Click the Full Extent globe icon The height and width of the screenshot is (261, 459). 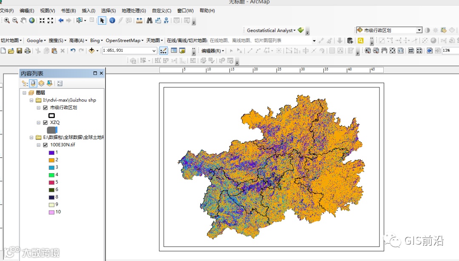(x=32, y=20)
